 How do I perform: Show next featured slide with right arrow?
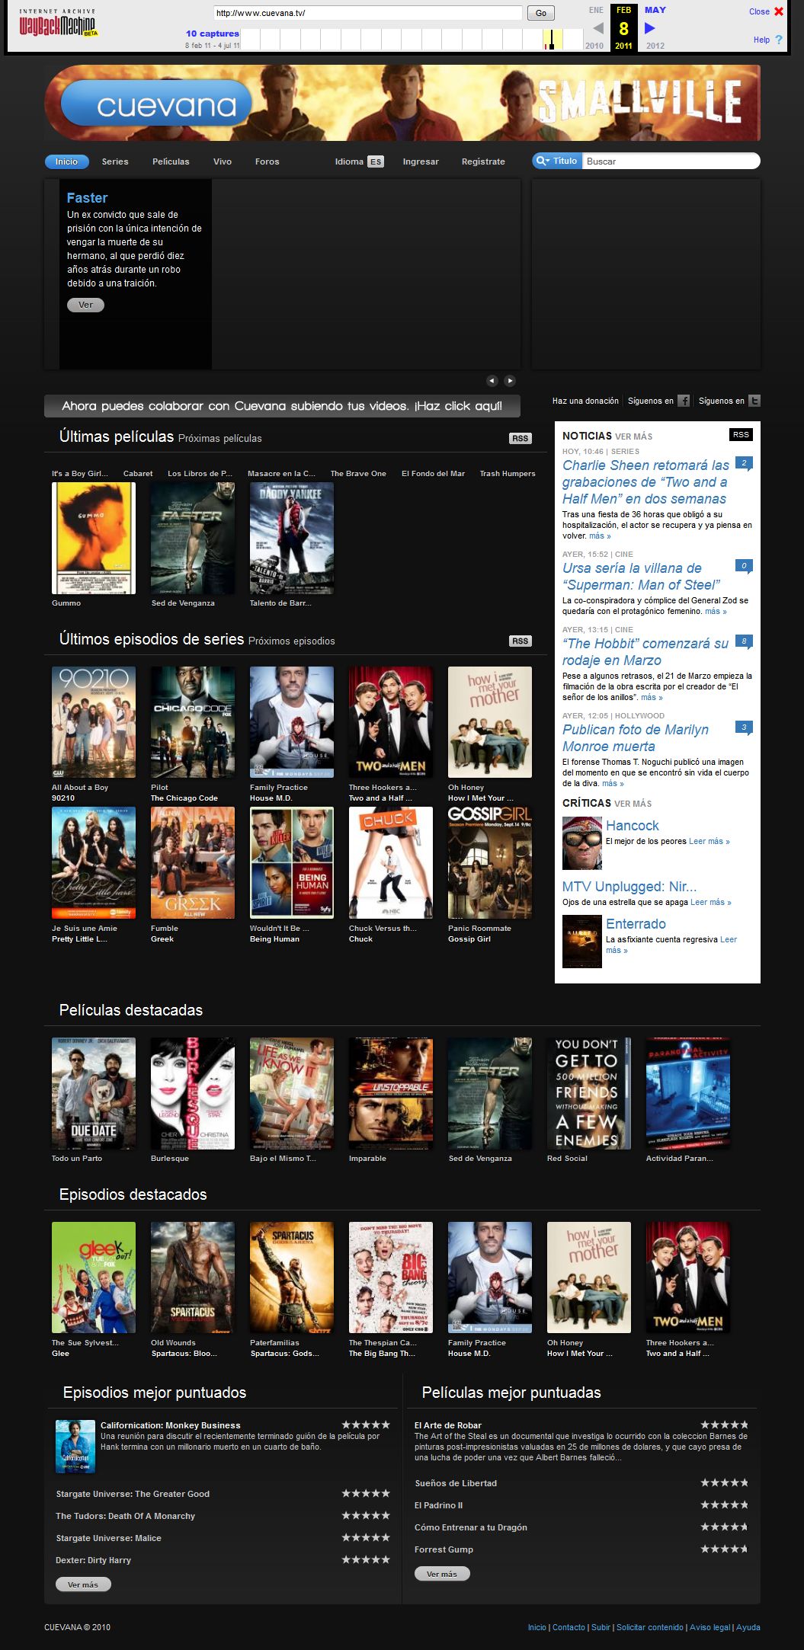click(510, 380)
